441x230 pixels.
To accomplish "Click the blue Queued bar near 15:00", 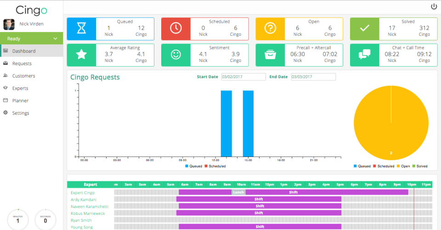I will click(248, 123).
